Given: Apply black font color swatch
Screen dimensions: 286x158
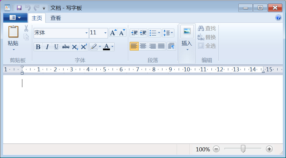Looking at the screenshot, I should (106, 47).
